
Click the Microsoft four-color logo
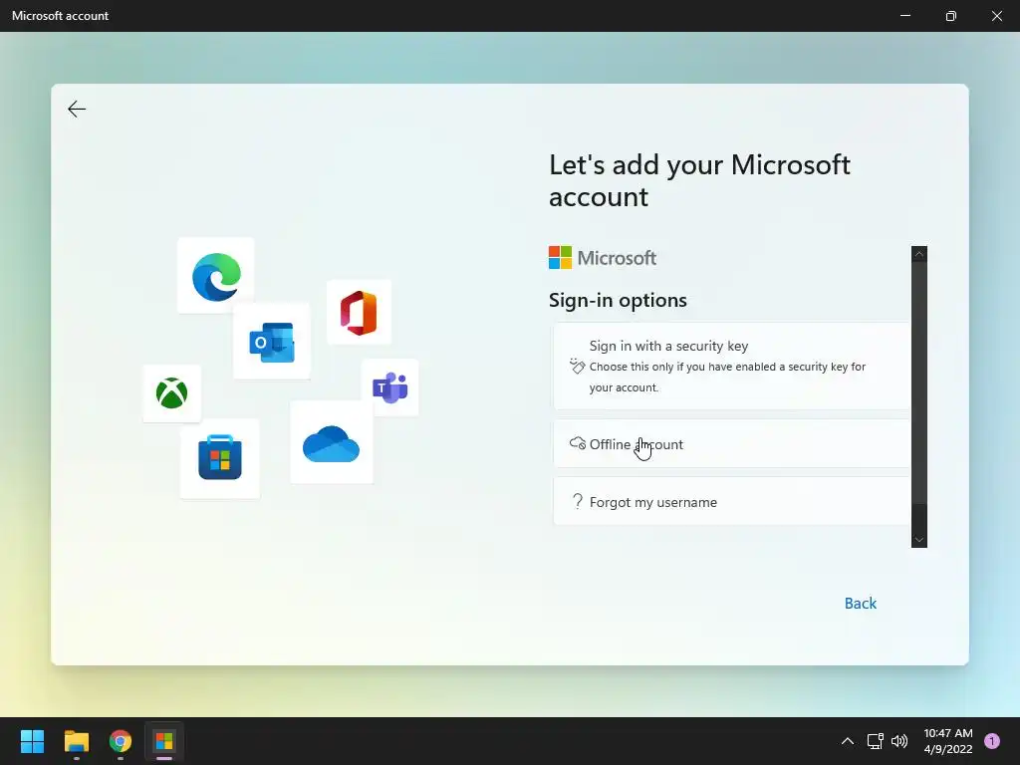(560, 258)
